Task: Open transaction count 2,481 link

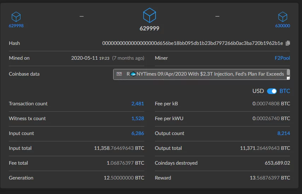Action: 138,104
